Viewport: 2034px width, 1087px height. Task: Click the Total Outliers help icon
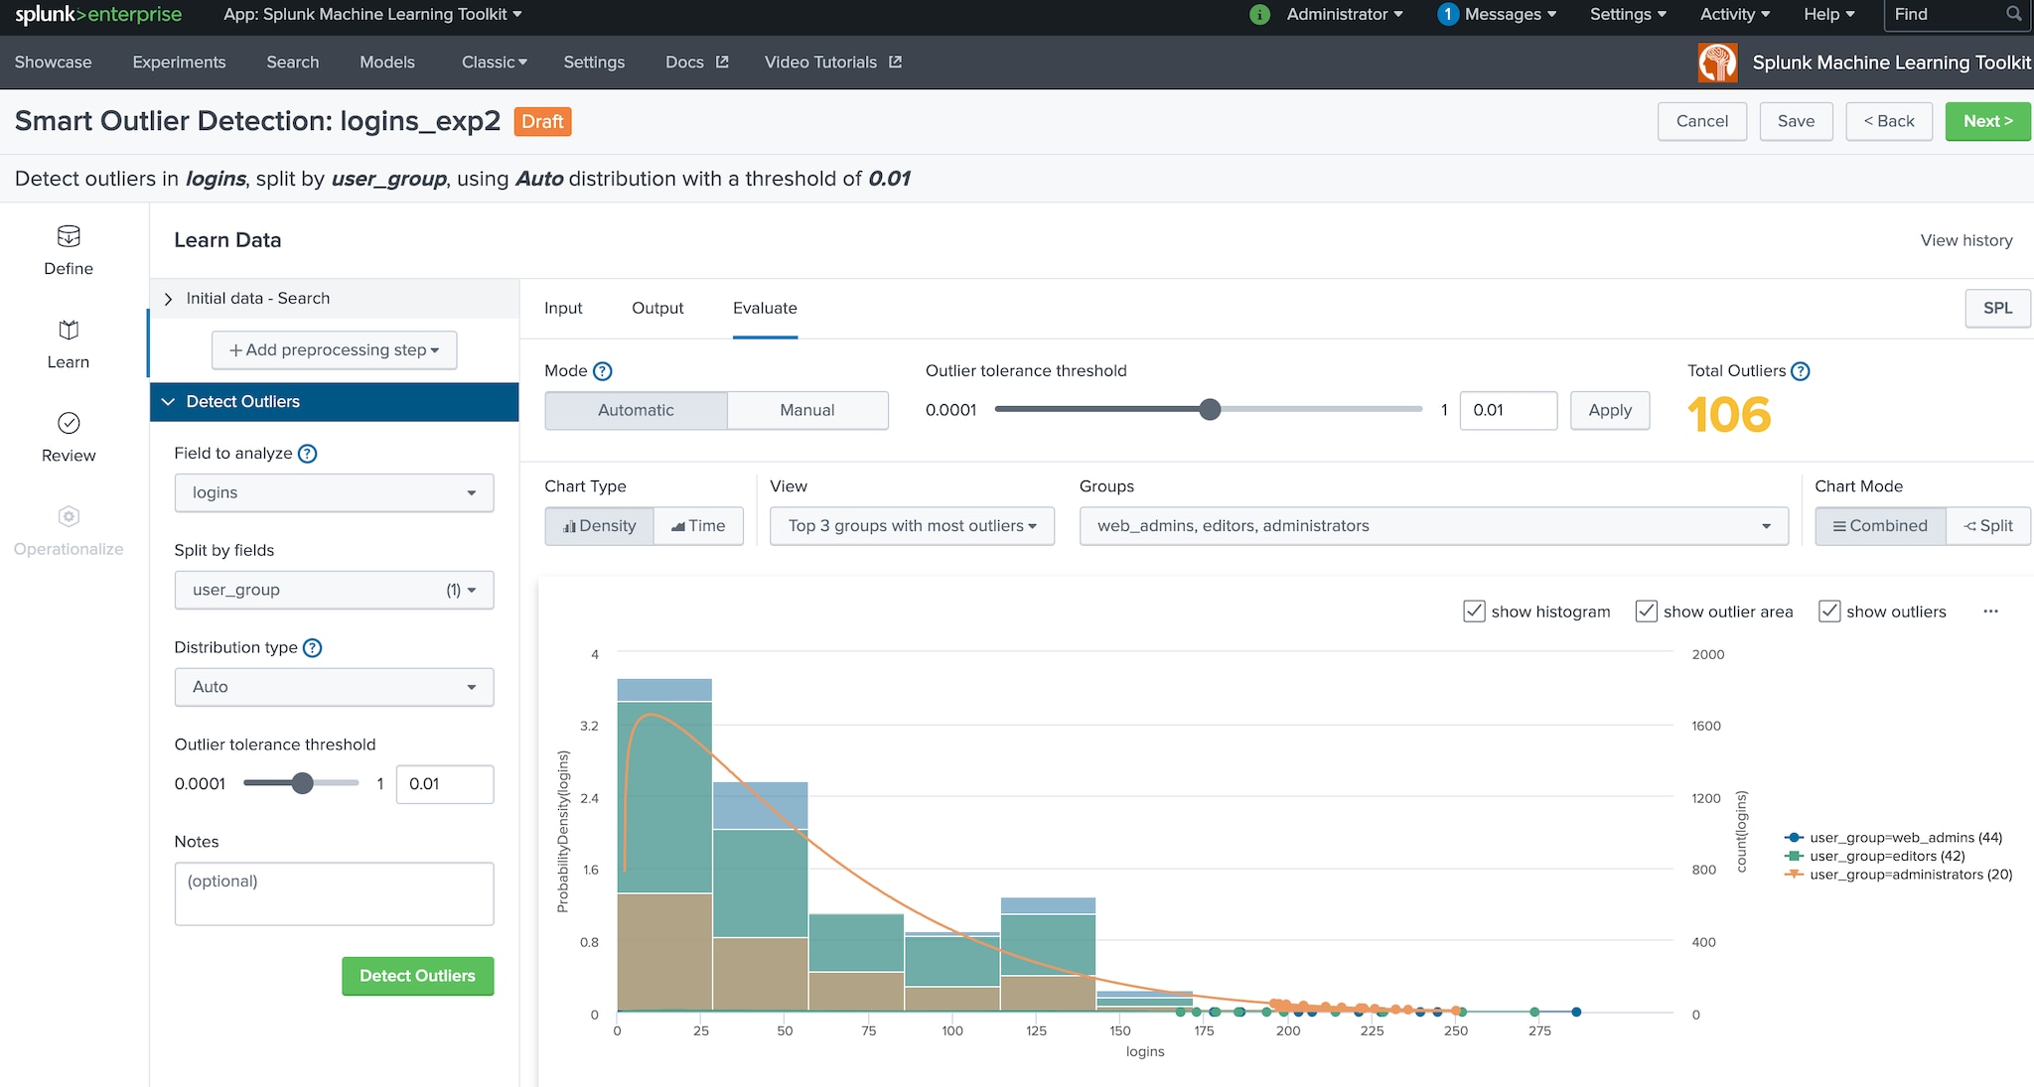1800,371
